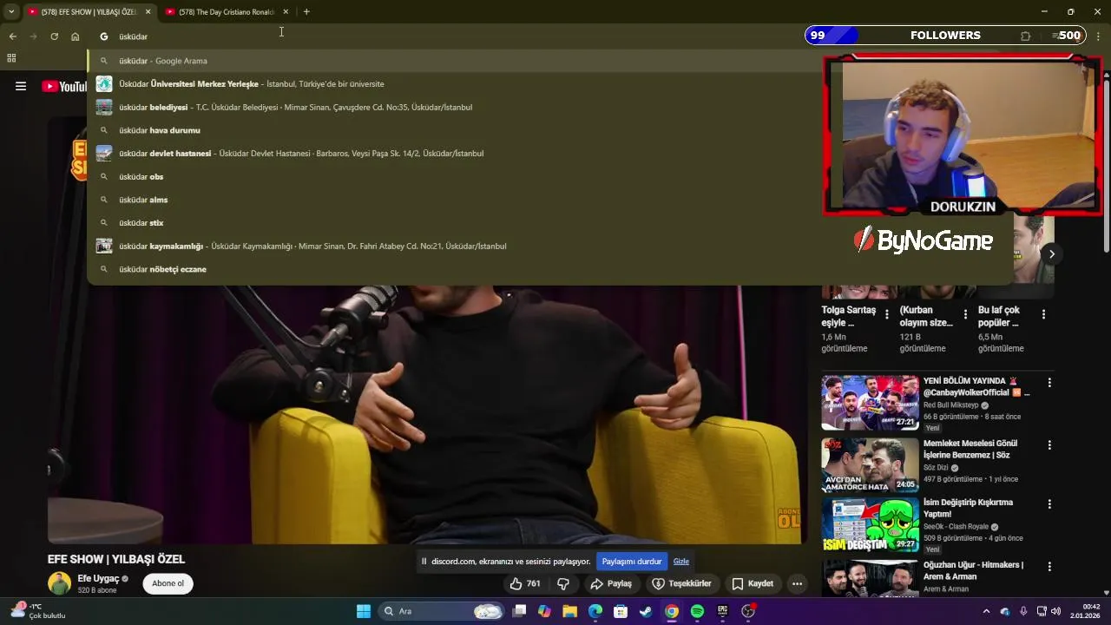
Task: Open YENİ BÖLÜM YAYINDA video thumbnail
Action: click(870, 403)
